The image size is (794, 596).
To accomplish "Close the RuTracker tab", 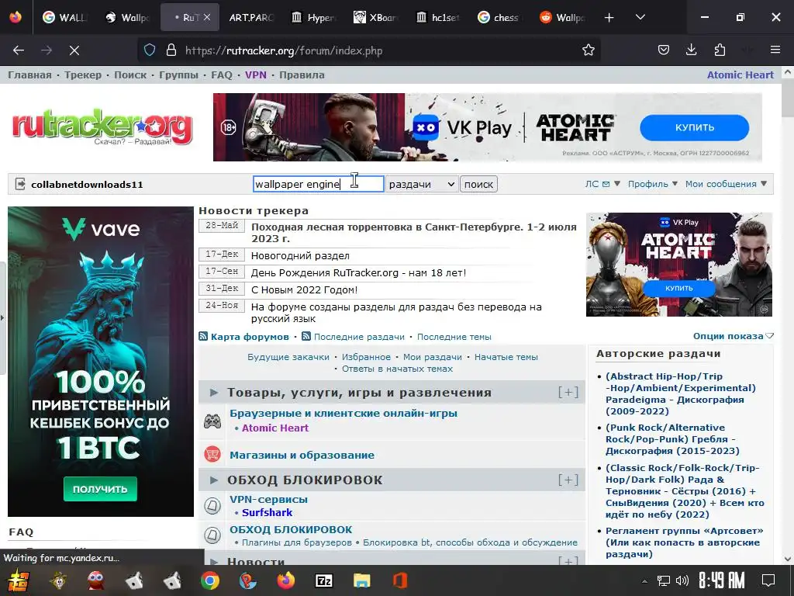I will tap(207, 17).
